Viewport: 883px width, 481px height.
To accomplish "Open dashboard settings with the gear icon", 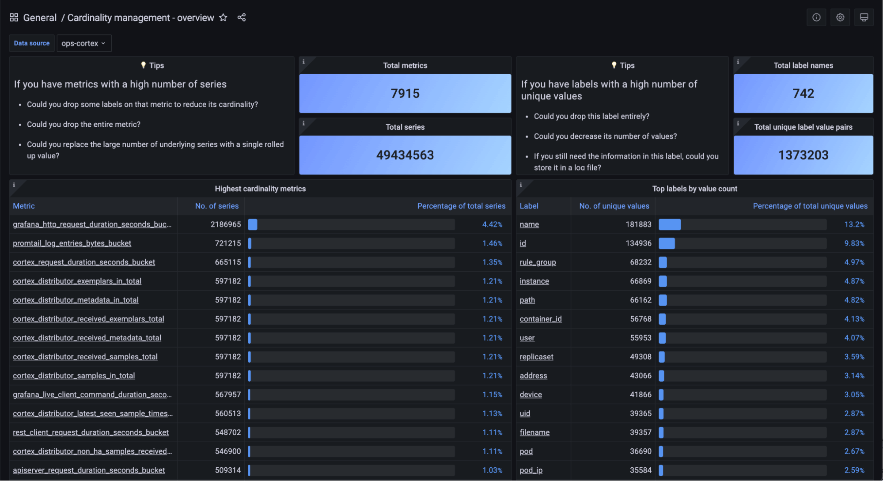I will [840, 17].
